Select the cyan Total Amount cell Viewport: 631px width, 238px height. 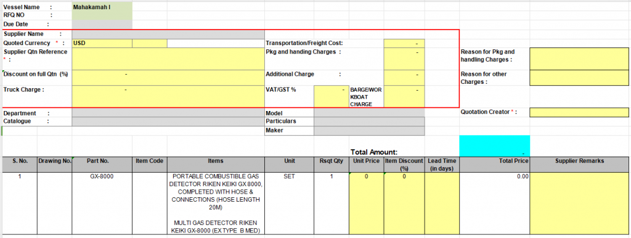[x=495, y=146]
